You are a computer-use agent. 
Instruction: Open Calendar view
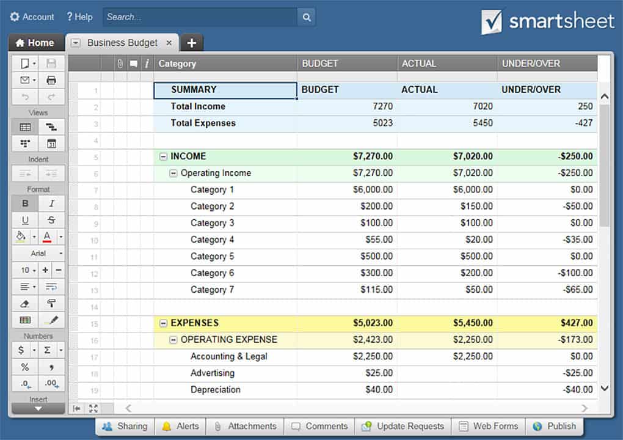pos(51,144)
